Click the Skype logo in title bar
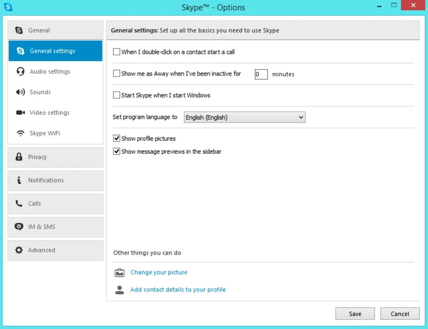428x329 pixels. (x=8, y=7)
